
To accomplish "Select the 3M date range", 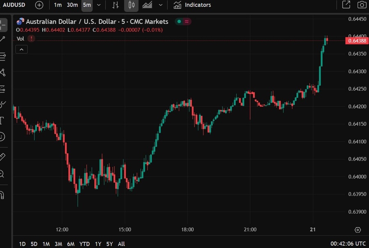I will tap(58, 244).
